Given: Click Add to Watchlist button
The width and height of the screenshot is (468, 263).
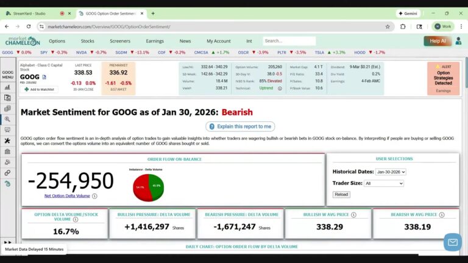Looking at the screenshot, I should (39, 89).
